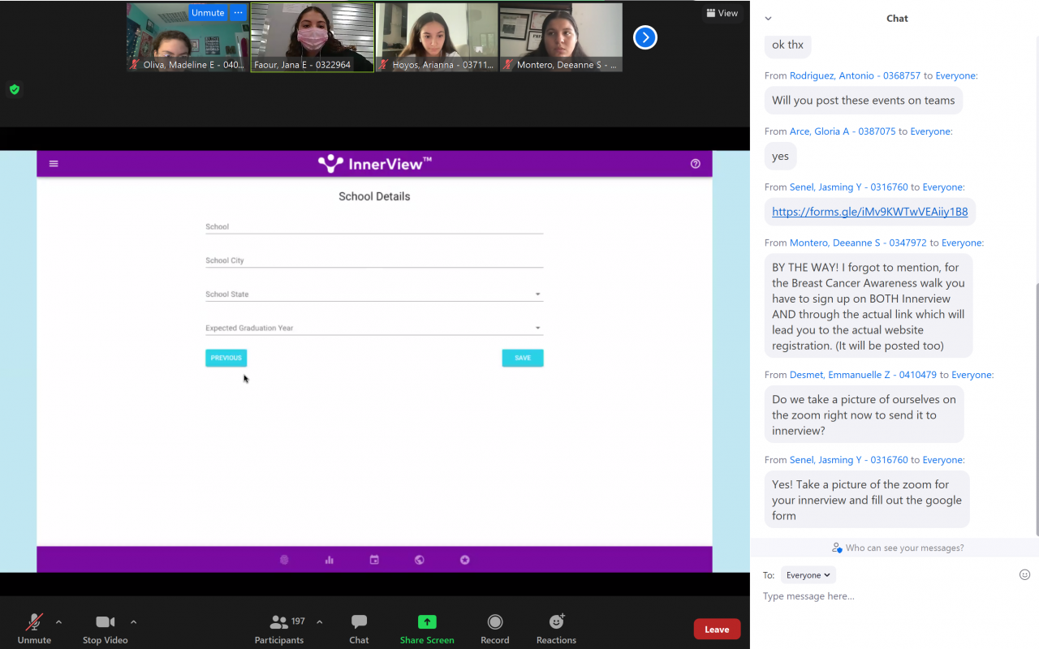Show next page of participant videos

click(x=645, y=37)
